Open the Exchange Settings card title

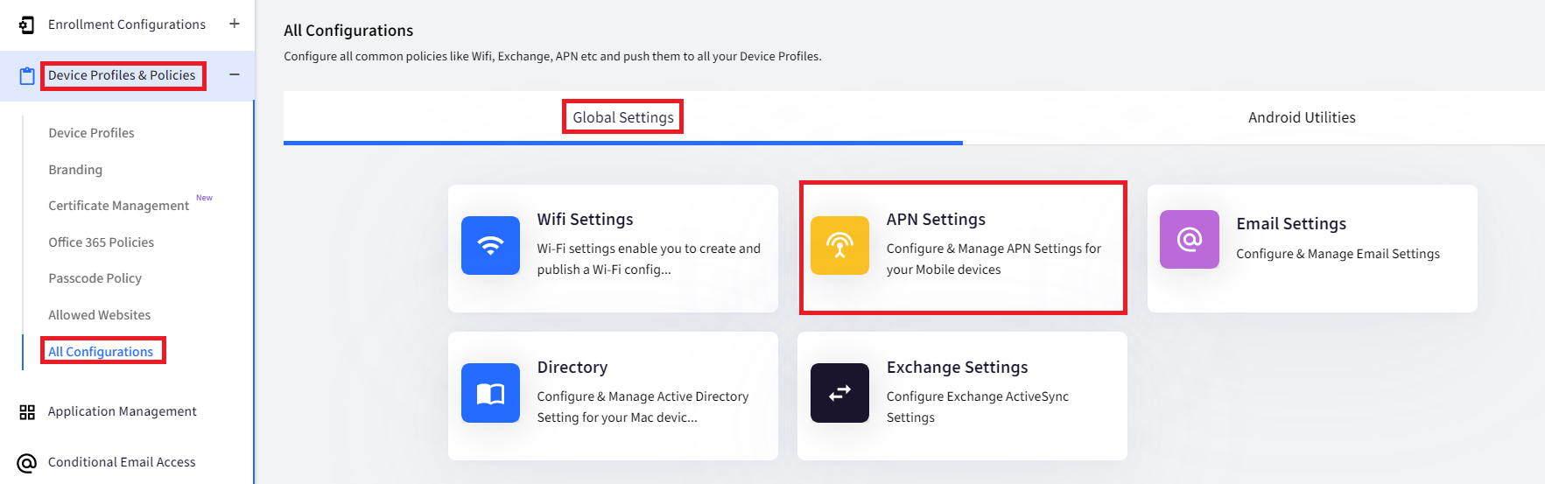coord(957,368)
